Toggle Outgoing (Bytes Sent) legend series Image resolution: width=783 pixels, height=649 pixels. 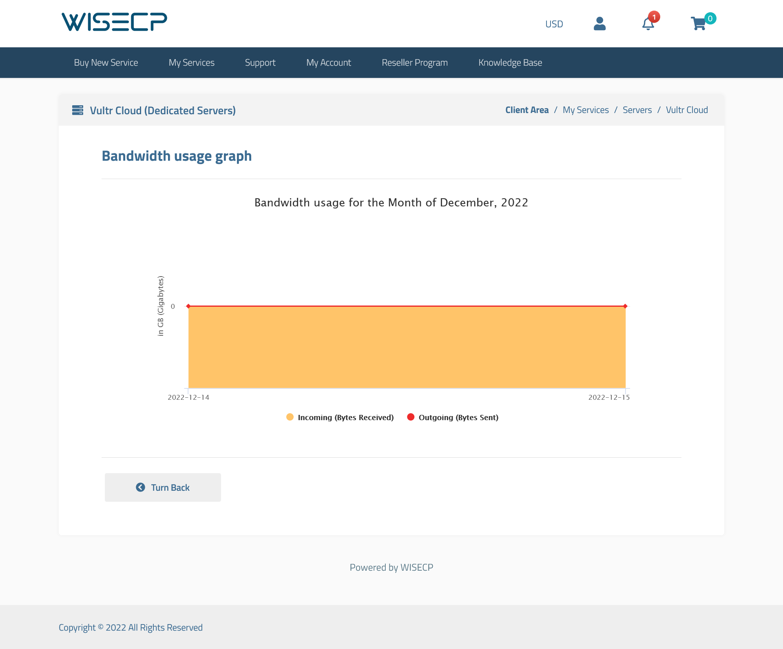(453, 417)
